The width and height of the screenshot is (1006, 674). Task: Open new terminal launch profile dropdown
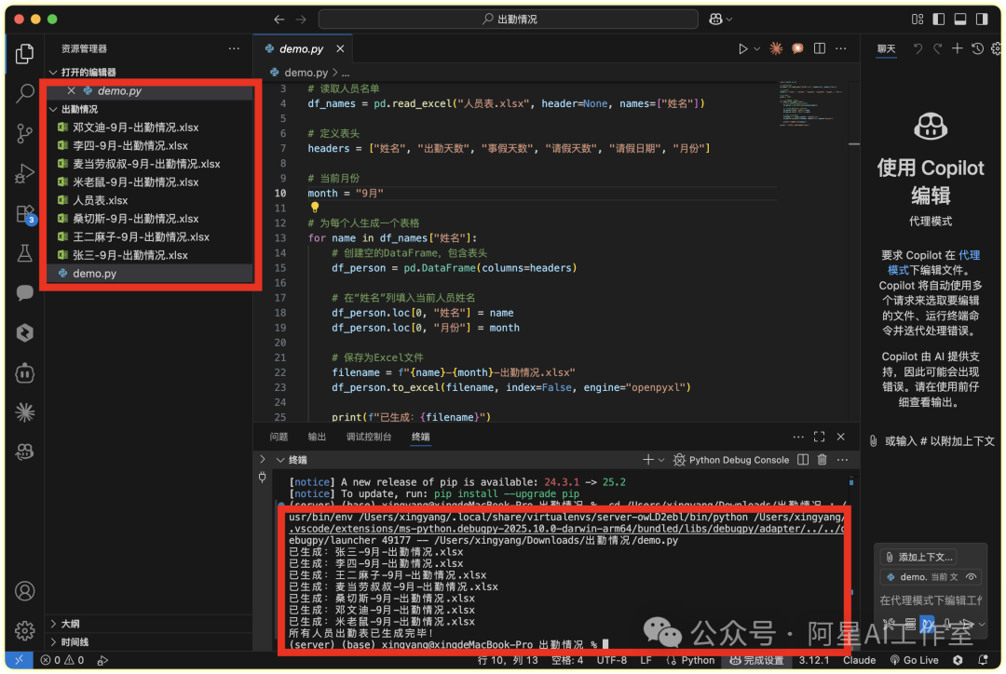pyautogui.click(x=661, y=460)
